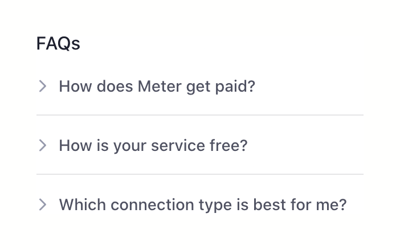Click the chevron beside "How is your service free?"
Image resolution: width=400 pixels, height=250 pixels.
point(42,146)
